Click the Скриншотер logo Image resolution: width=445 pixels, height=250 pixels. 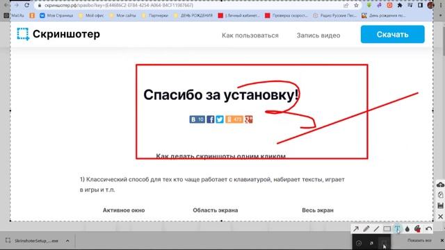58,34
